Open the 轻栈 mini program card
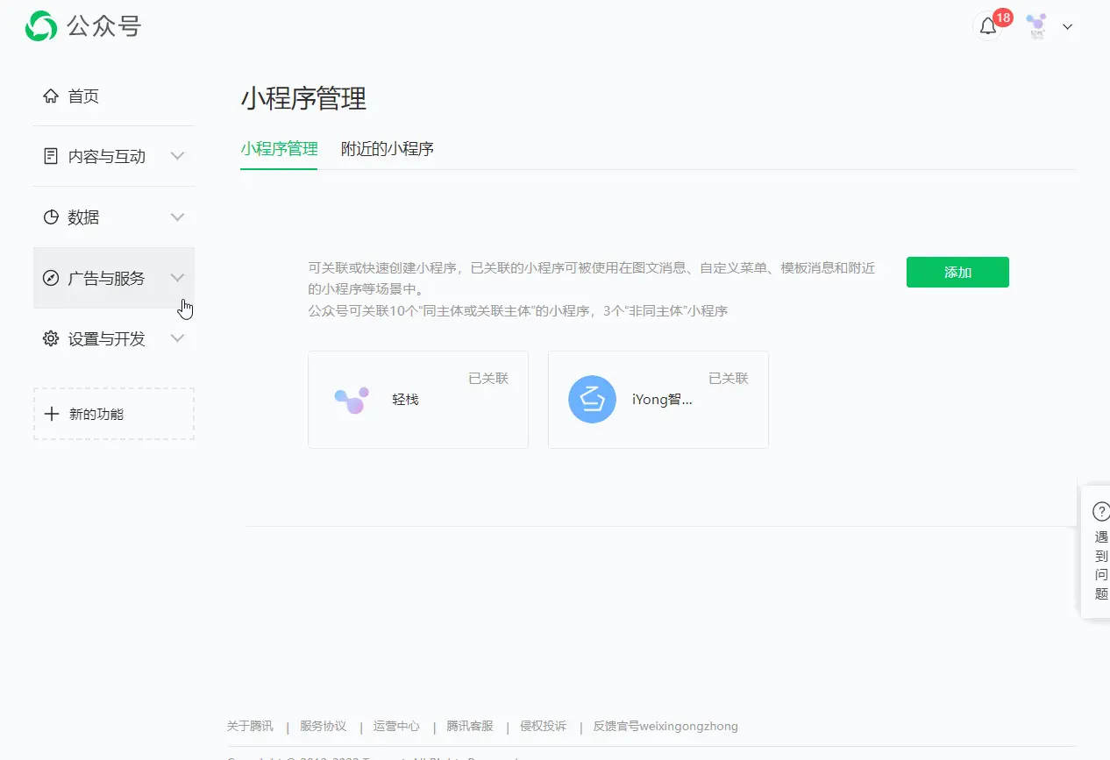The width and height of the screenshot is (1110, 760). coord(417,400)
